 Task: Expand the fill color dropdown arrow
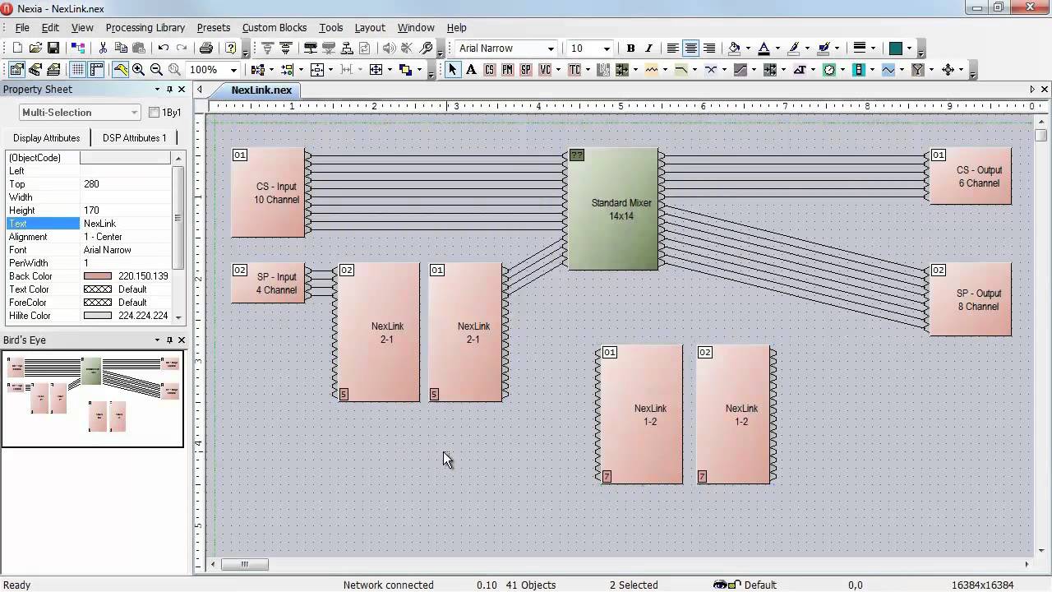coord(747,49)
